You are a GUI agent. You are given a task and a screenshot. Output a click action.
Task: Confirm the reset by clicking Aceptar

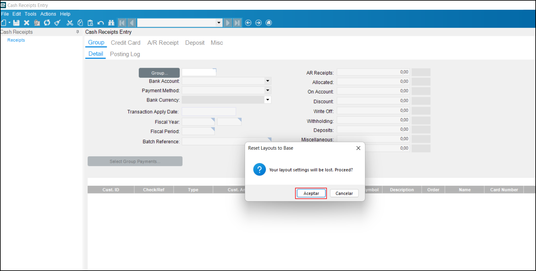coord(311,193)
